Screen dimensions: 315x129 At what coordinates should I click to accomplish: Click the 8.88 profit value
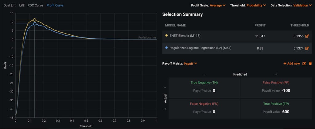(260, 48)
